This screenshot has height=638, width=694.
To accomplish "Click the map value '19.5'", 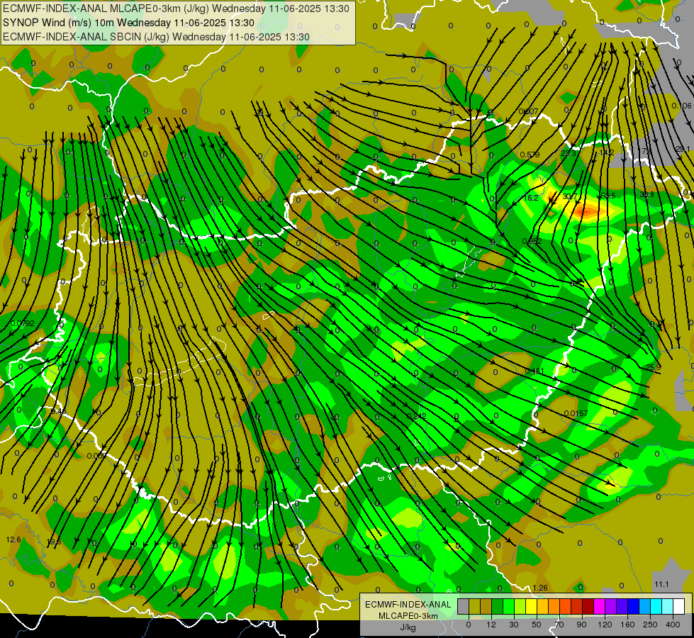I will click(x=54, y=542).
